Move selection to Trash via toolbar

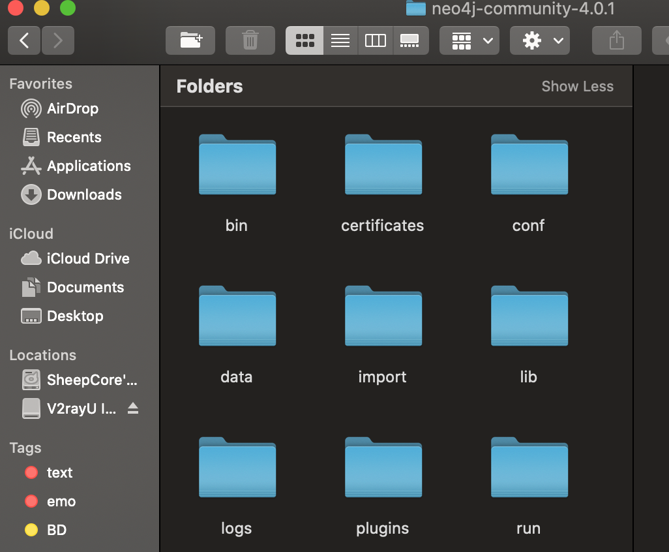250,40
